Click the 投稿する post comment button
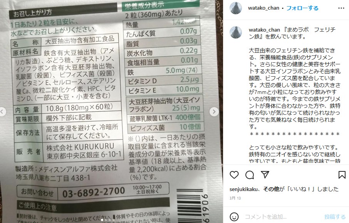The image size is (349, 223). 335,217
